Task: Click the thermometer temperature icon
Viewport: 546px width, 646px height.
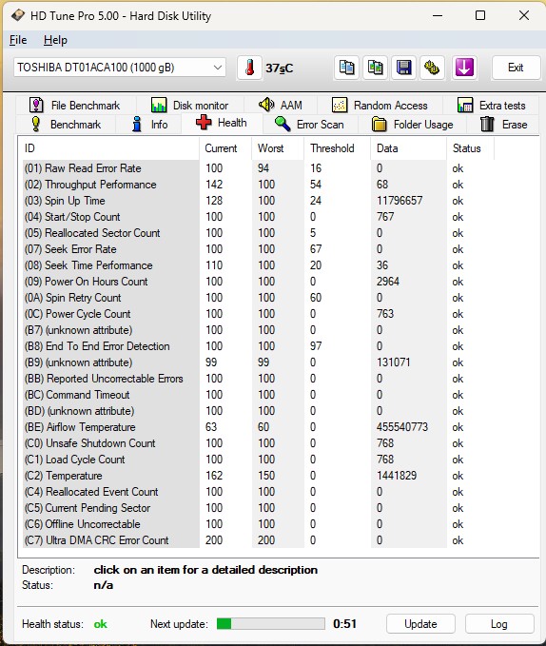Action: 249,68
